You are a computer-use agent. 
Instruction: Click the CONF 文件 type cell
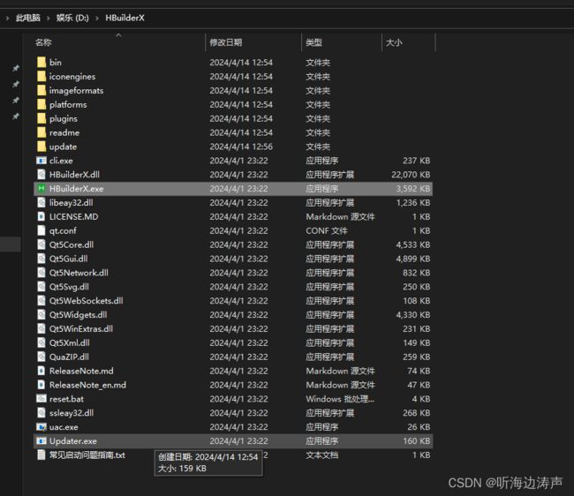click(326, 230)
